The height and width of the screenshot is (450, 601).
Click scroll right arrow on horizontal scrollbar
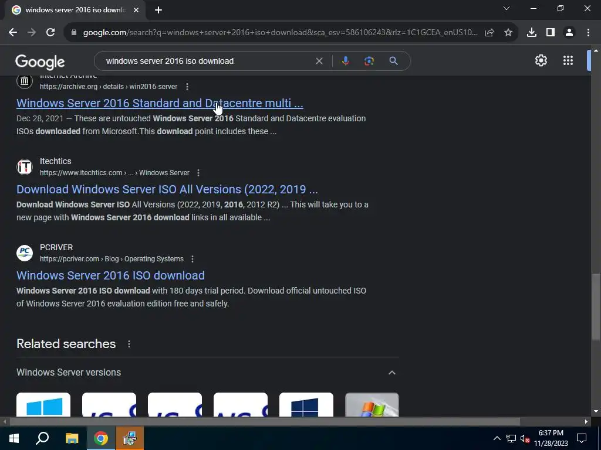pyautogui.click(x=586, y=422)
